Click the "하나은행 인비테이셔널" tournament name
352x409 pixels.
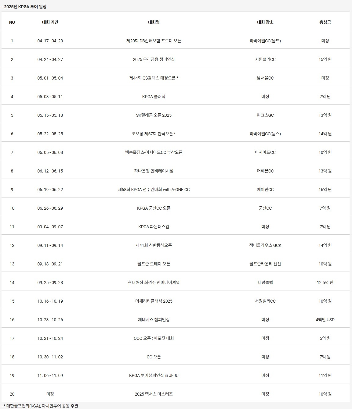point(154,171)
